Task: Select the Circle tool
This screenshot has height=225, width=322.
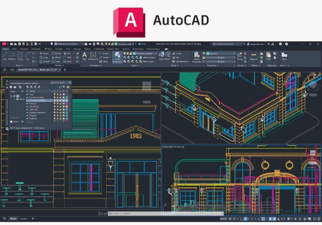Action: pyautogui.click(x=20, y=56)
